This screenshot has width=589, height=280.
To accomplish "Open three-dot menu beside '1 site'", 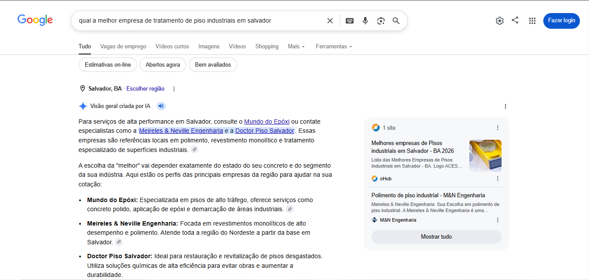I will pyautogui.click(x=498, y=128).
